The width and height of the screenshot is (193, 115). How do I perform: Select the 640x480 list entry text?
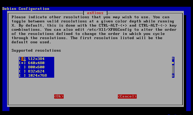pos(36,63)
